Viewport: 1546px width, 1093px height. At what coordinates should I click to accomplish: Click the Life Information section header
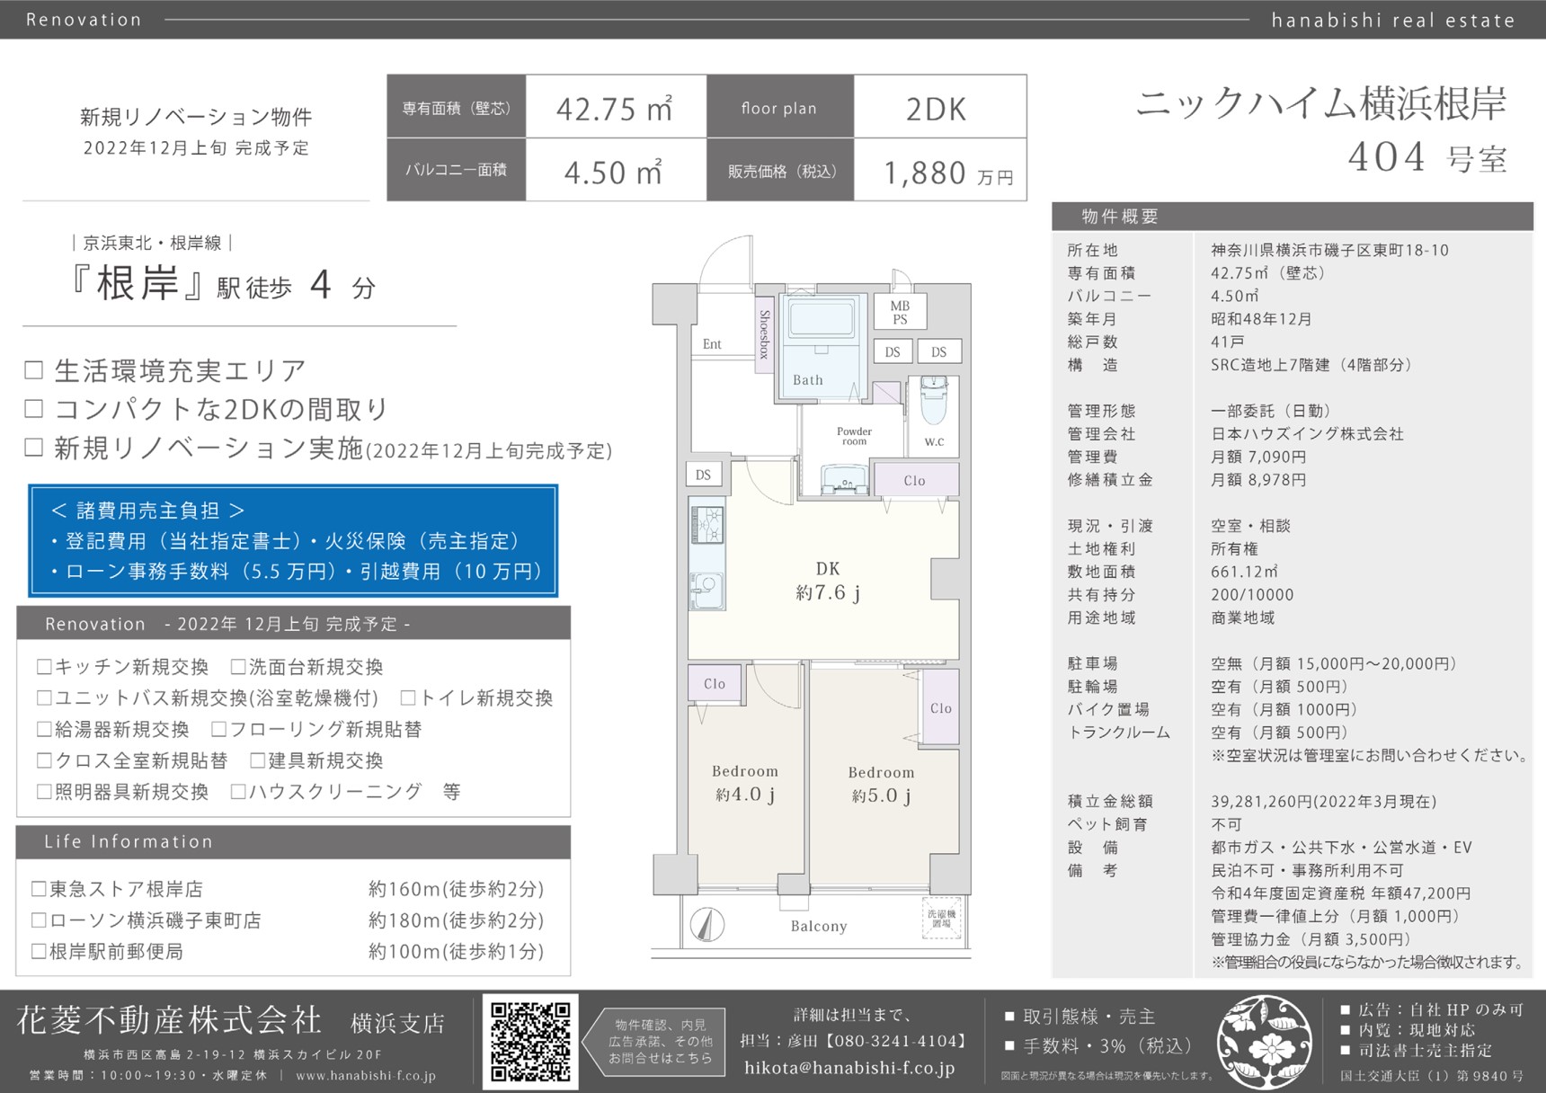point(293,842)
